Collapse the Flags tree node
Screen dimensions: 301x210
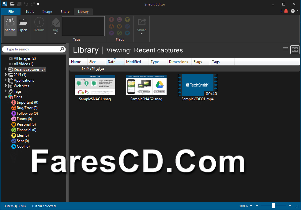(6, 97)
